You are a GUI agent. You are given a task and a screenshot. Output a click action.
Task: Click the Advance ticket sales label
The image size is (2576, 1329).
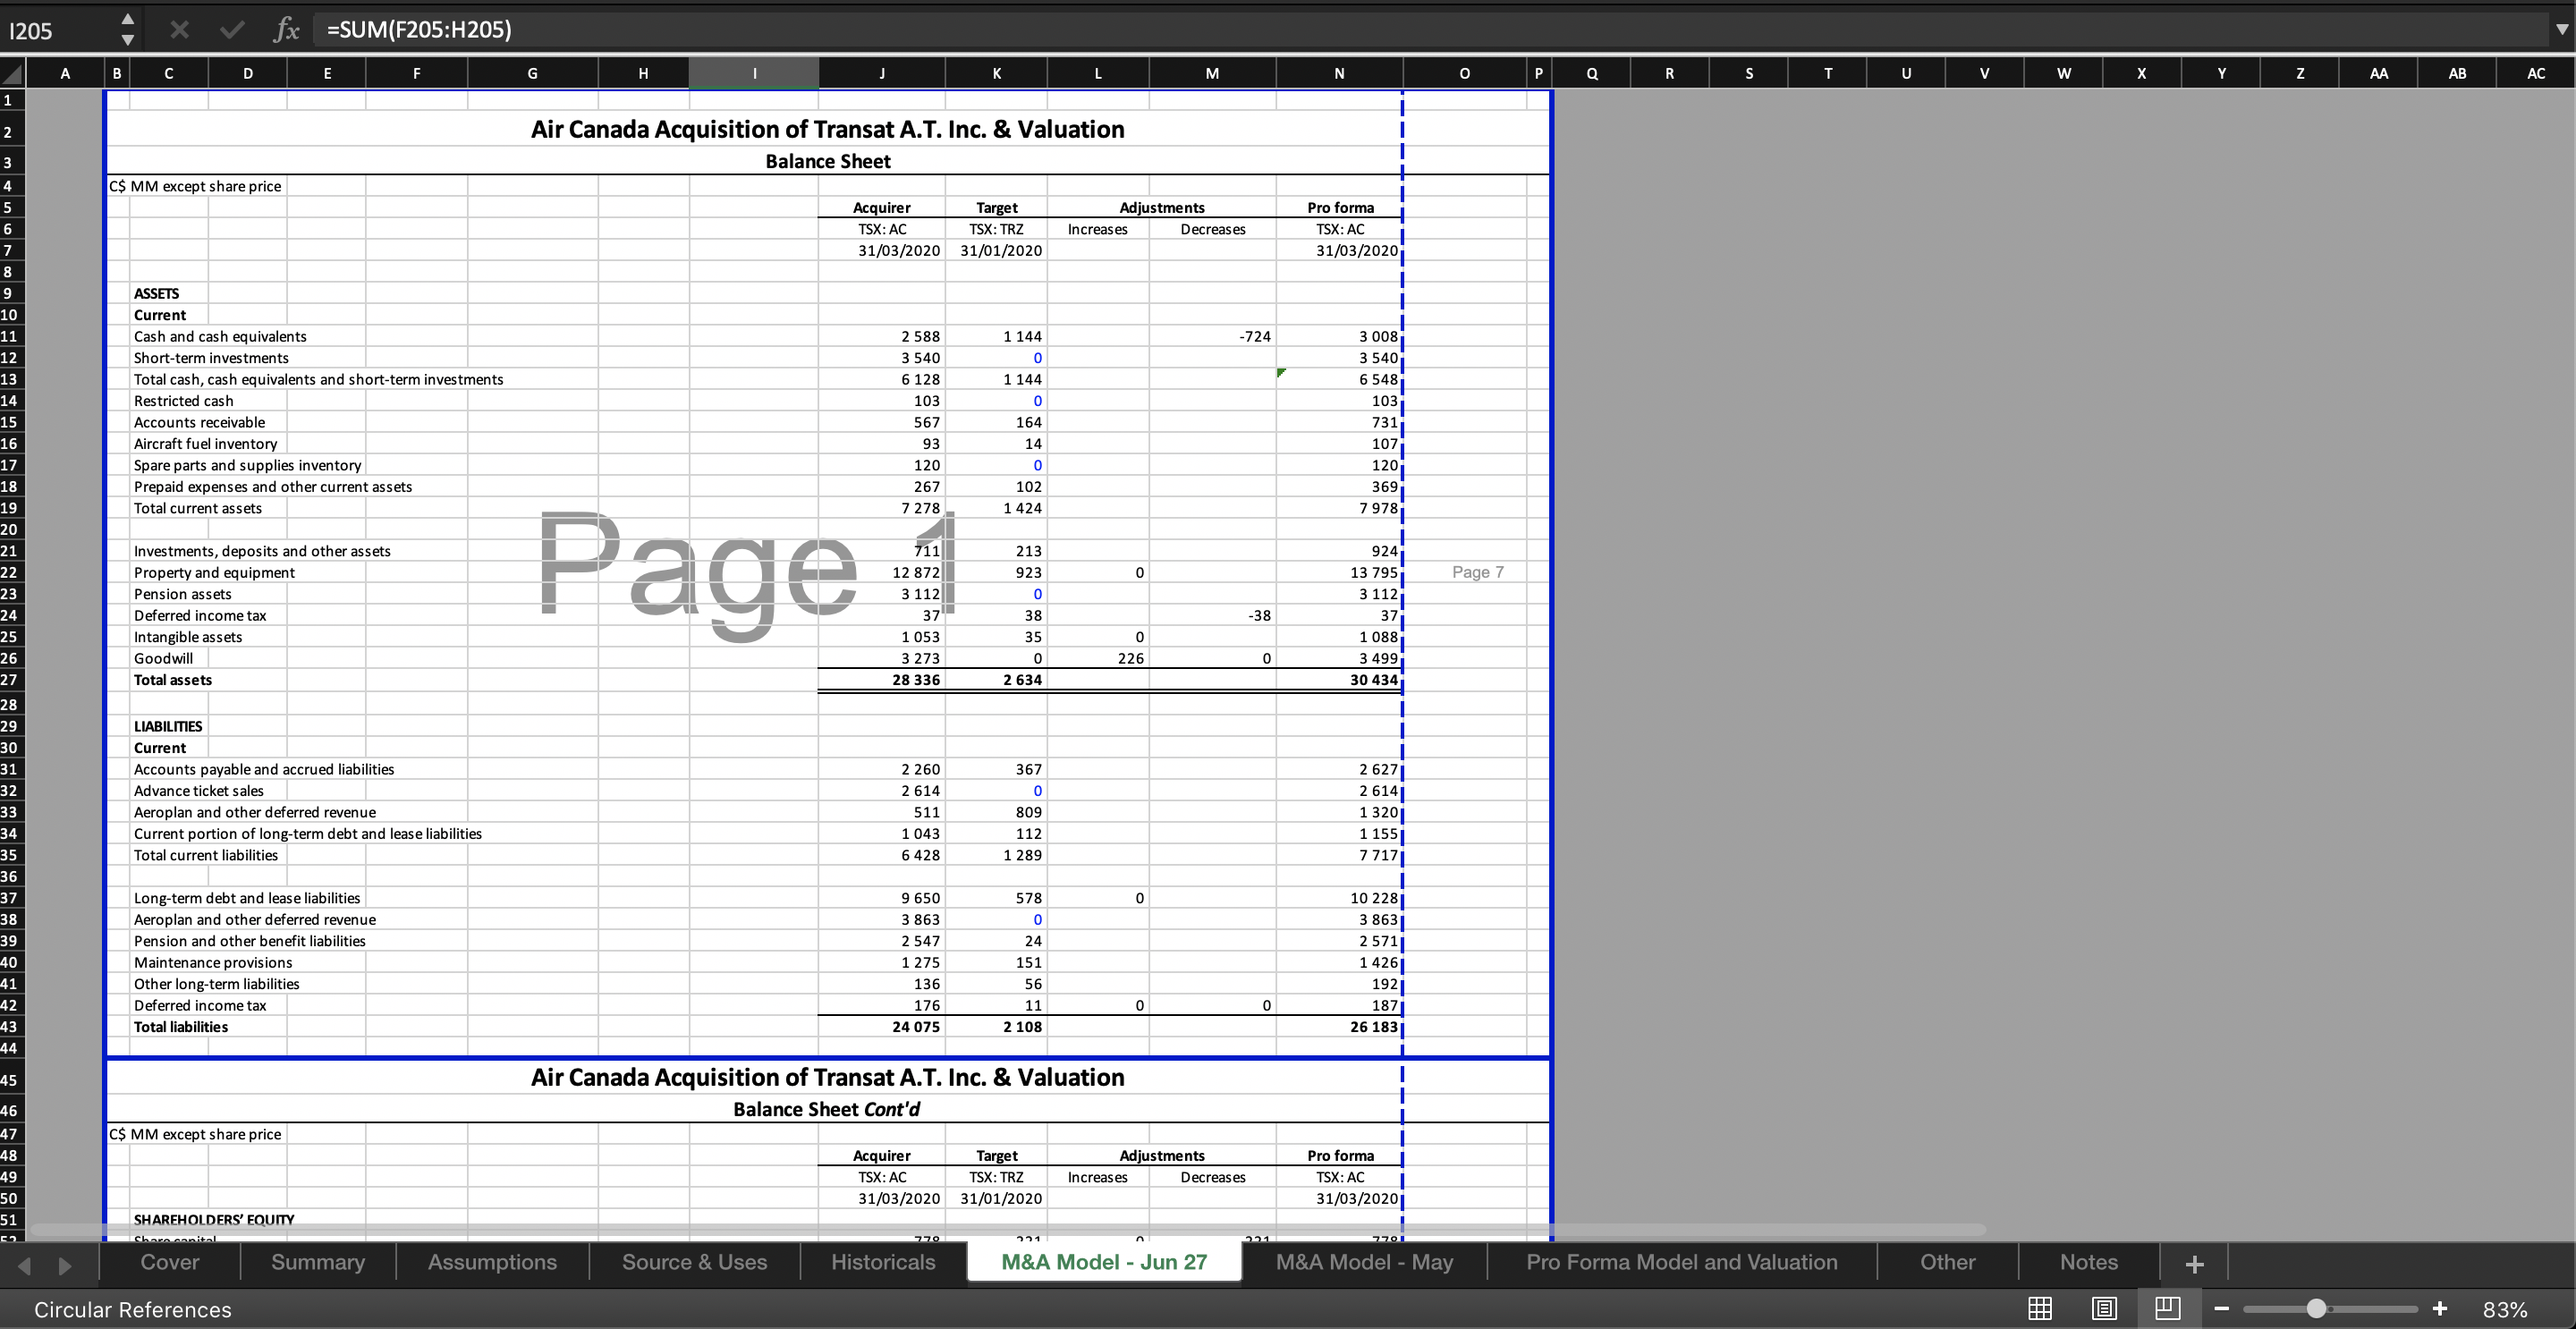coord(198,791)
